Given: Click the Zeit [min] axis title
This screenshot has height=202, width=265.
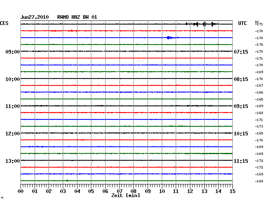Looking at the screenshot, I should (126, 195).
